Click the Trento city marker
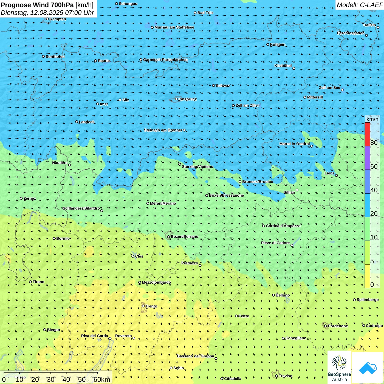This screenshot has width=384, height=384. point(143,306)
